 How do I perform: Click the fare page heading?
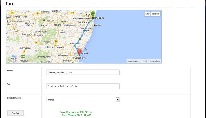tap(10, 4)
